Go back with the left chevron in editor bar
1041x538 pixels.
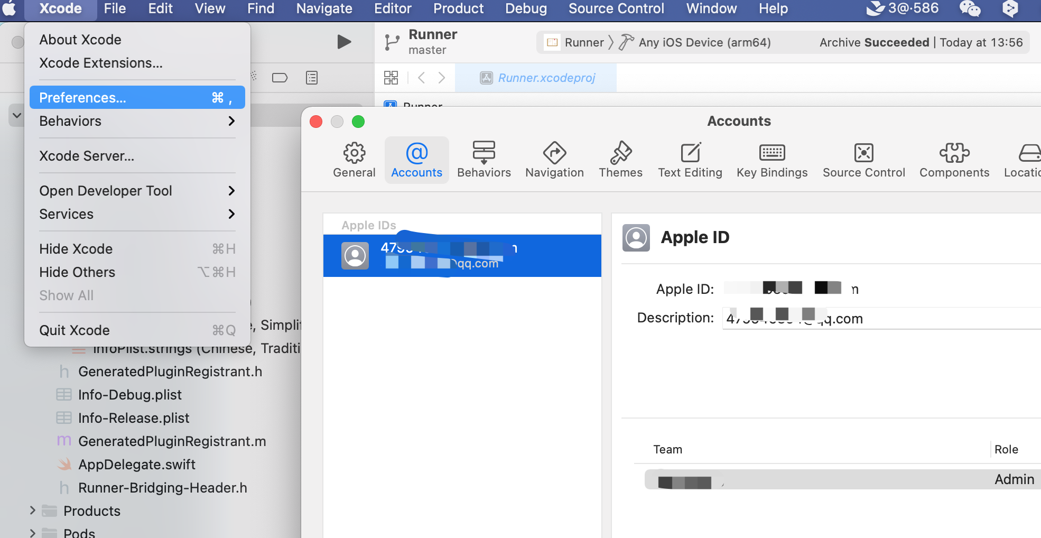pos(421,78)
